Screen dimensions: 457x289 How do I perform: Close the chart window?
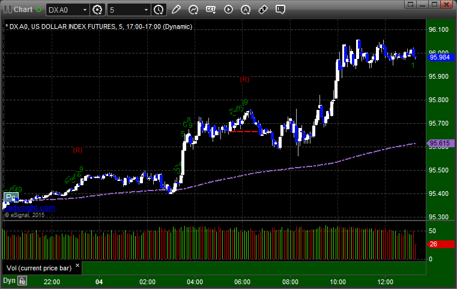(446, 4)
